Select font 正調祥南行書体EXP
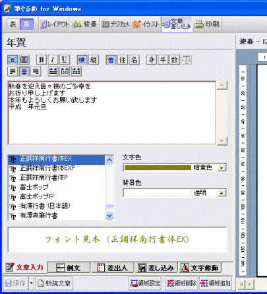This screenshot has width=267, height=294. [x=57, y=169]
